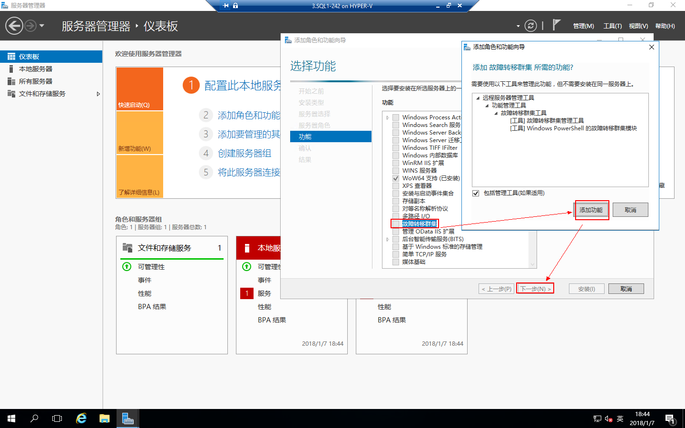
Task: Click the Hyper-V connection bar pin icon
Action: coord(226,6)
